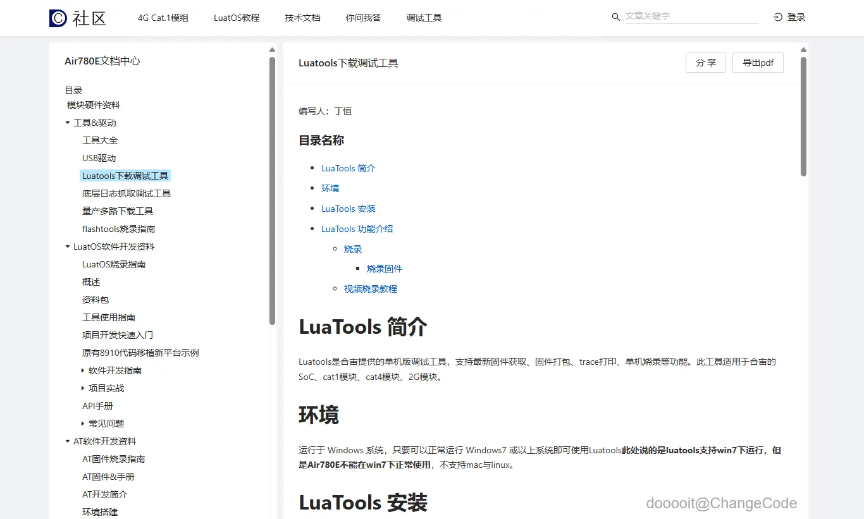
Task: Click the search magnifier icon
Action: pos(615,17)
